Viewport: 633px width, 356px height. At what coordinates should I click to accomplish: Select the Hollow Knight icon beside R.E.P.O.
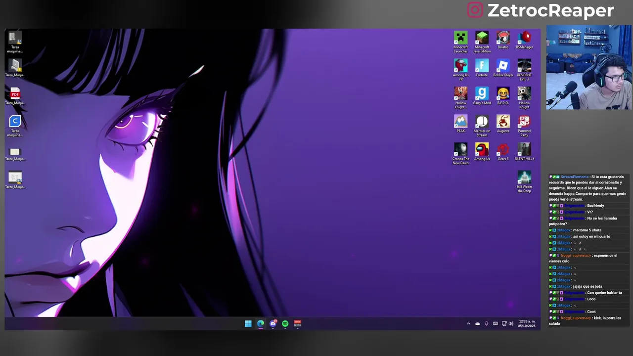tap(524, 98)
